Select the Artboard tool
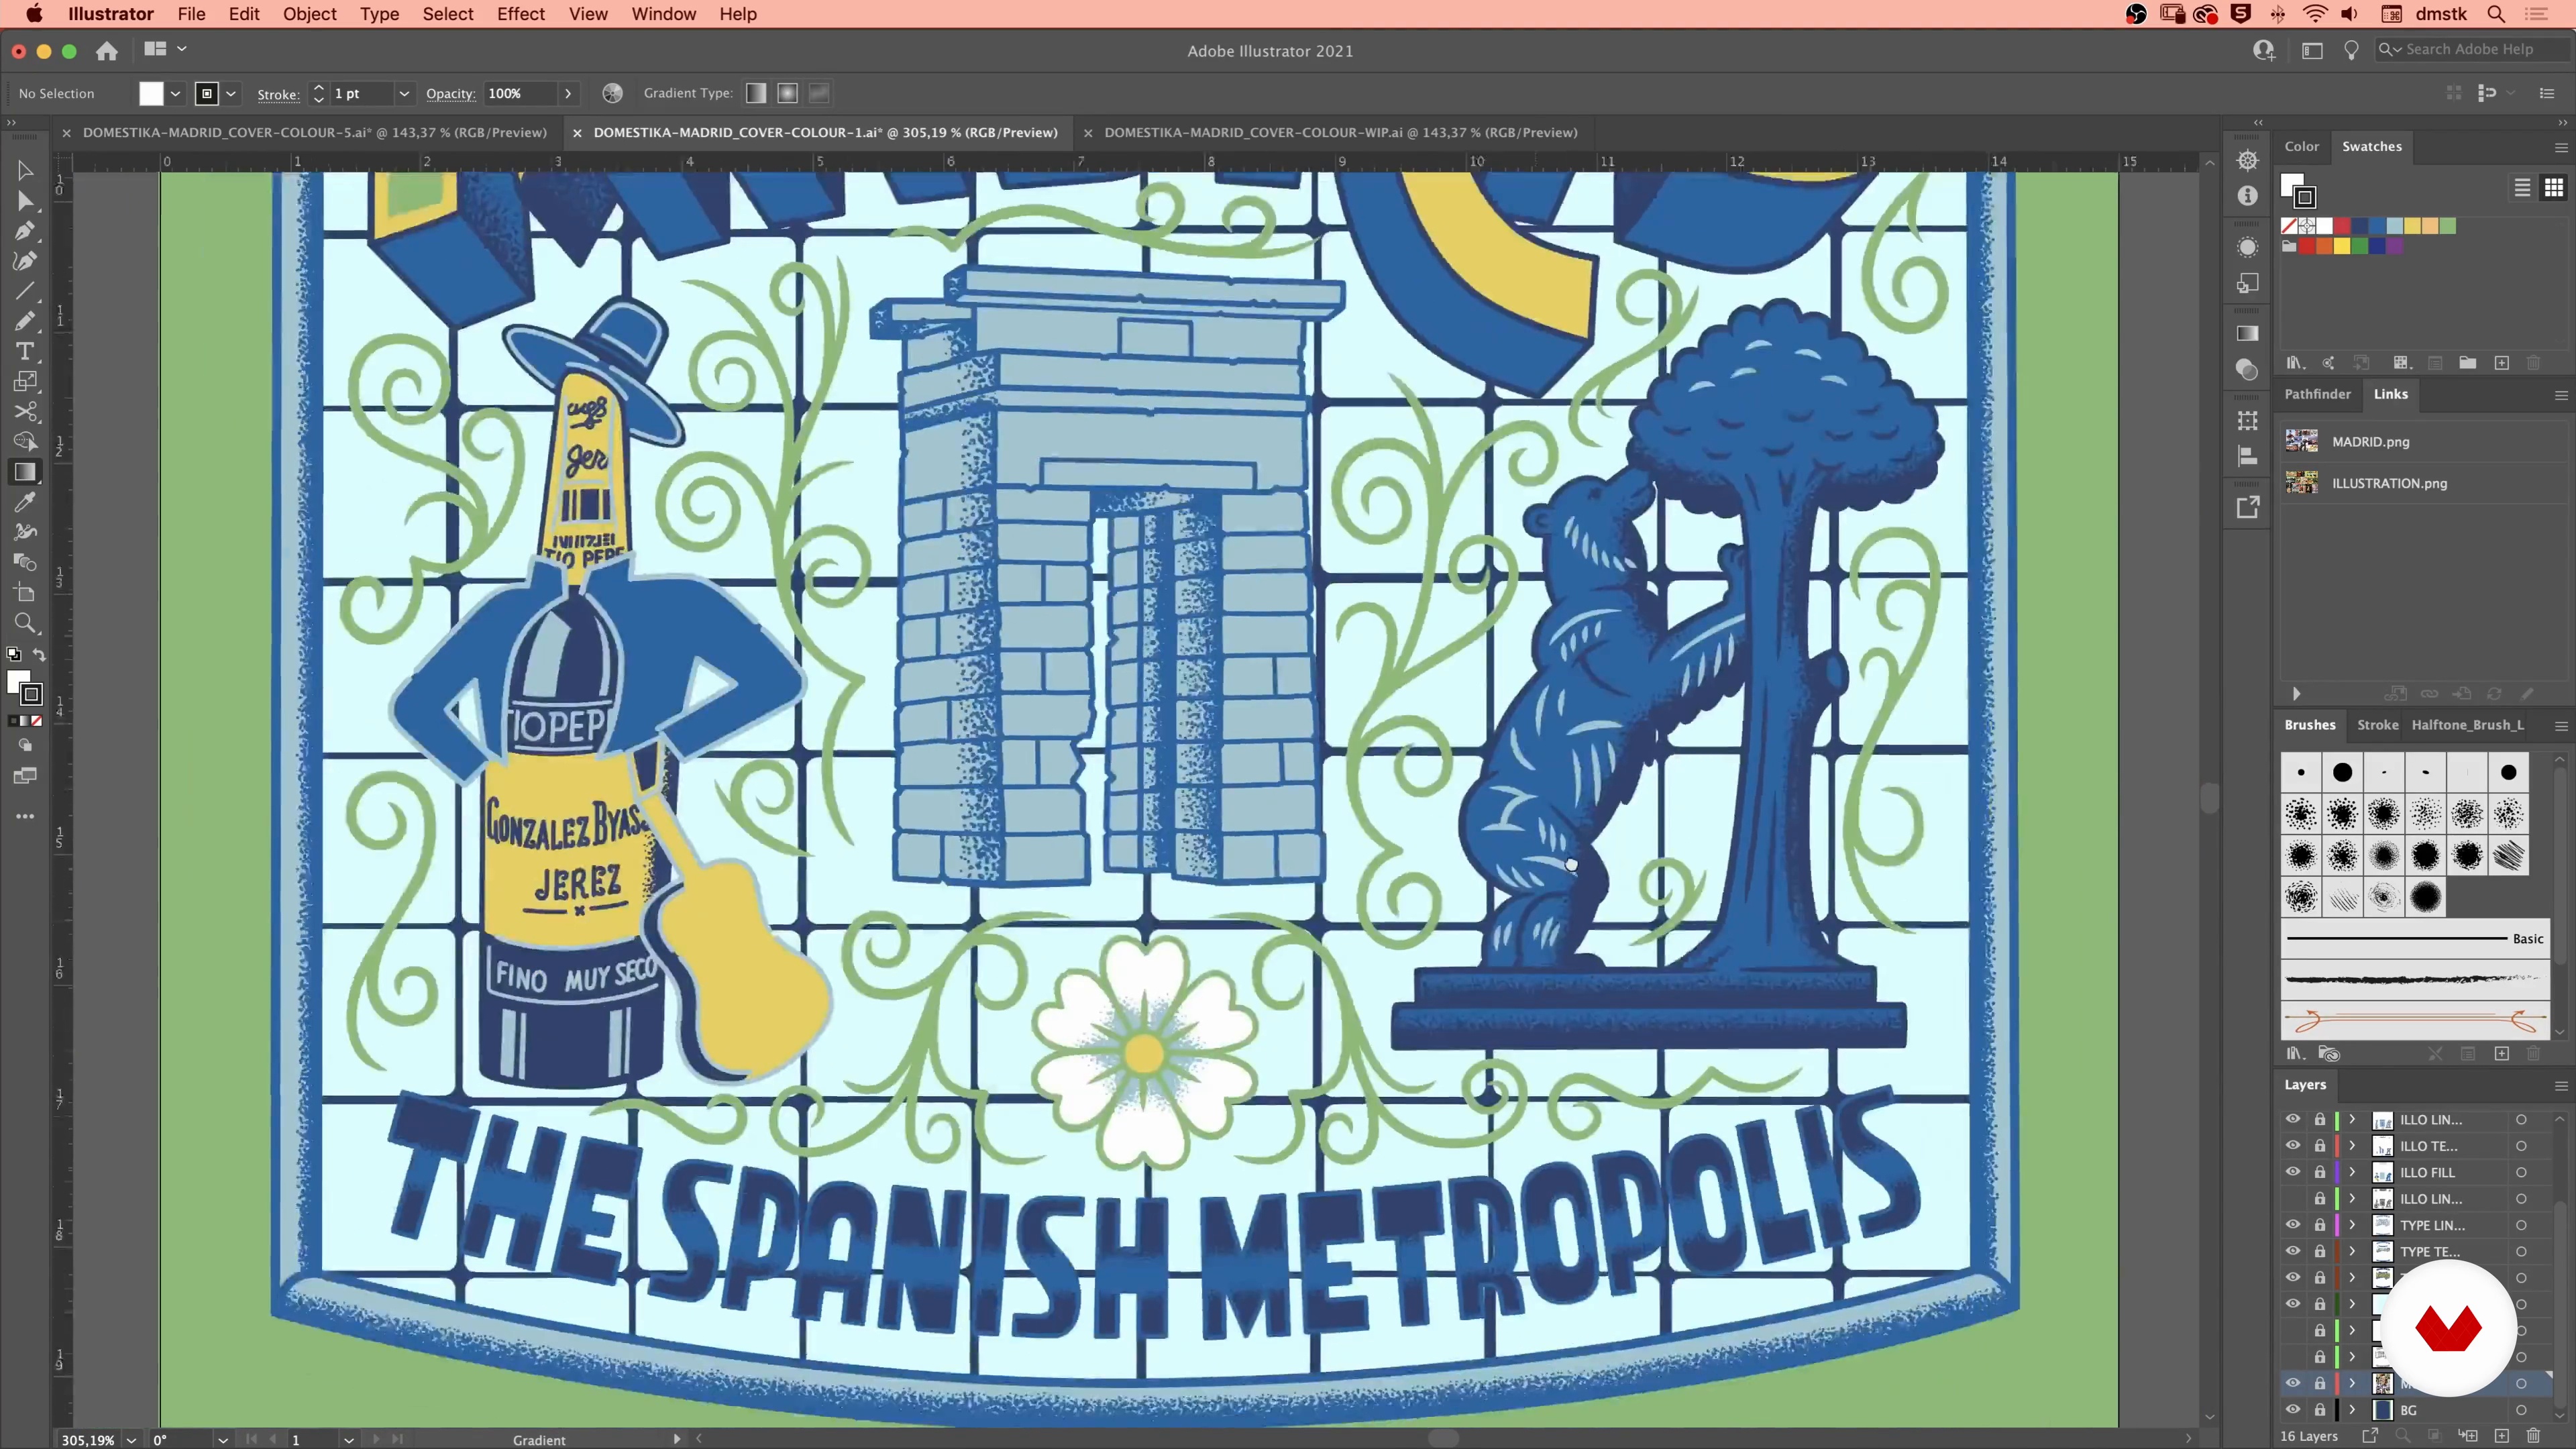Screen dimensions: 2576x1449 click(x=25, y=593)
